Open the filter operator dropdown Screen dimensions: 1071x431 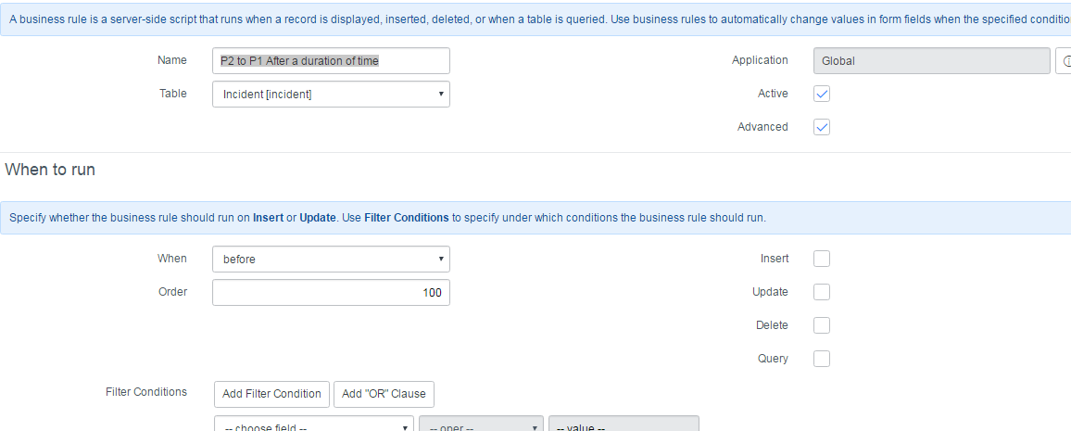[x=482, y=425]
